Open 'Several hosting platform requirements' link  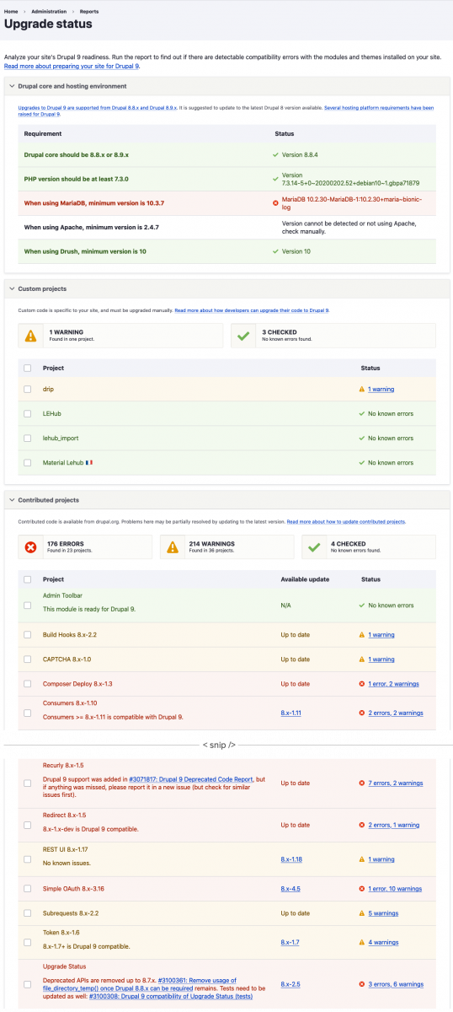(226, 110)
